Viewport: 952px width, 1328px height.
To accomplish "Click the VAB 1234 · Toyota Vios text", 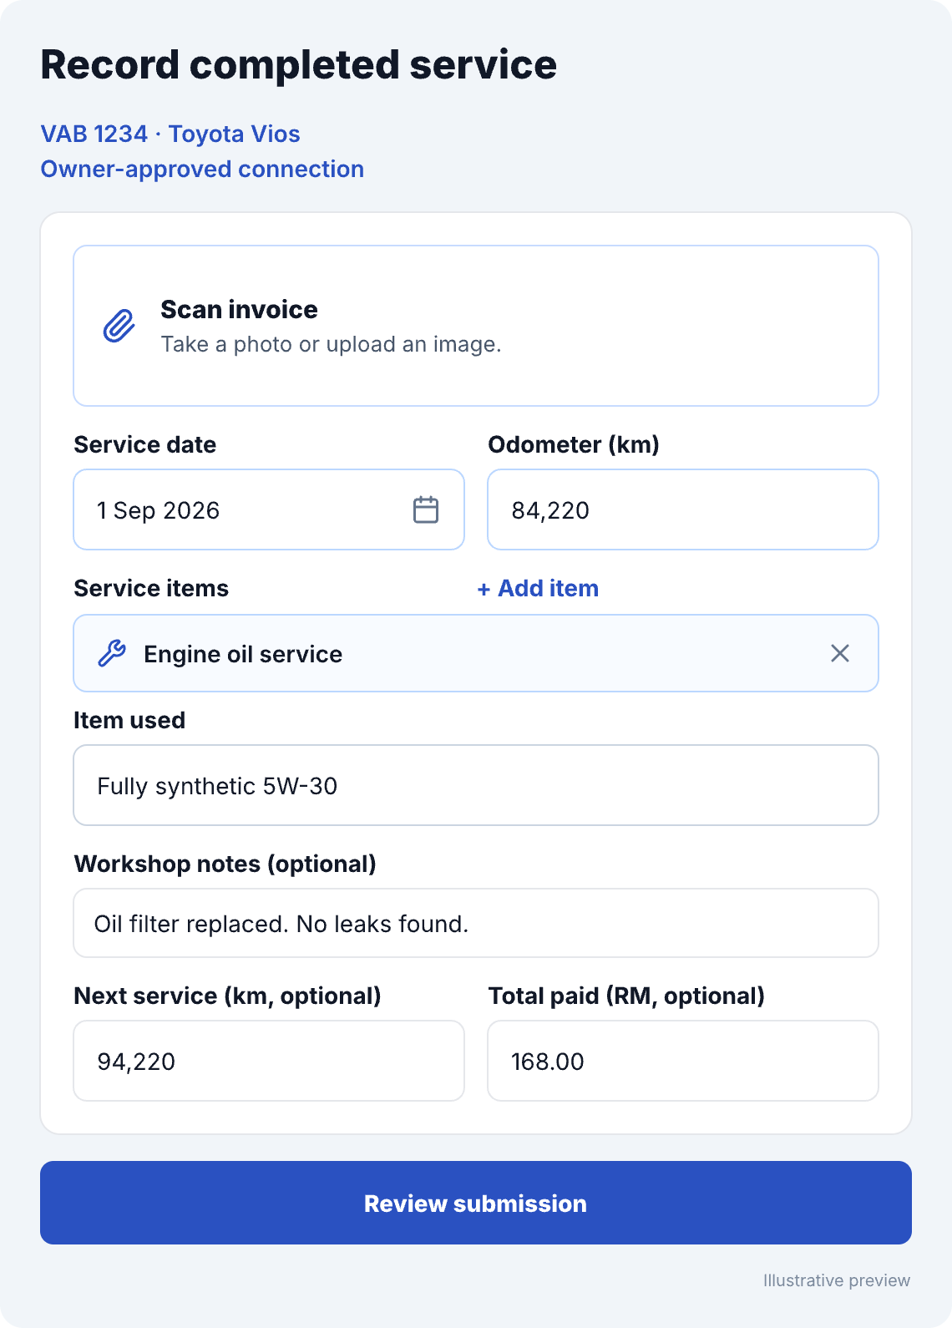I will click(170, 134).
